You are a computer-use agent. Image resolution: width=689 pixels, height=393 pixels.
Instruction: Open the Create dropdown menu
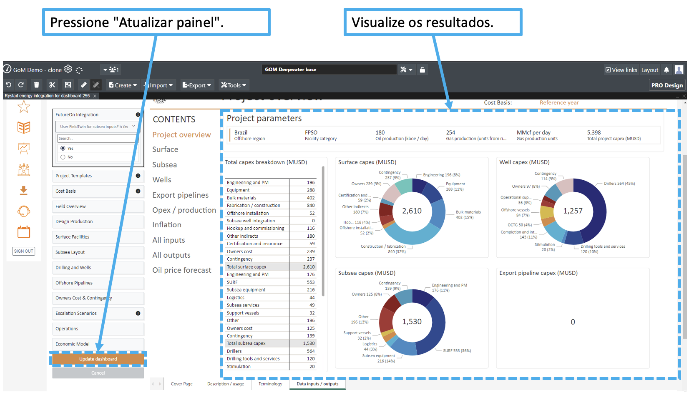(123, 85)
